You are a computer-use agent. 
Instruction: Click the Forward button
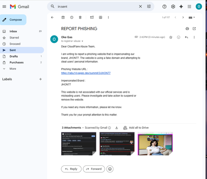tap(94, 169)
